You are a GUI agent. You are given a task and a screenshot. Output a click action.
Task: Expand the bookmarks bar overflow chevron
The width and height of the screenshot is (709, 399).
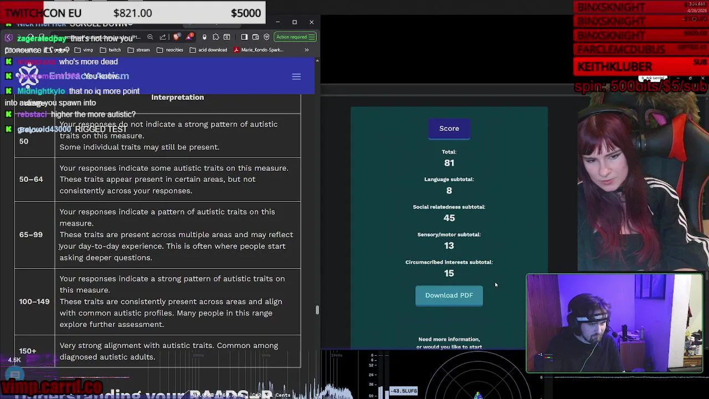click(x=306, y=50)
